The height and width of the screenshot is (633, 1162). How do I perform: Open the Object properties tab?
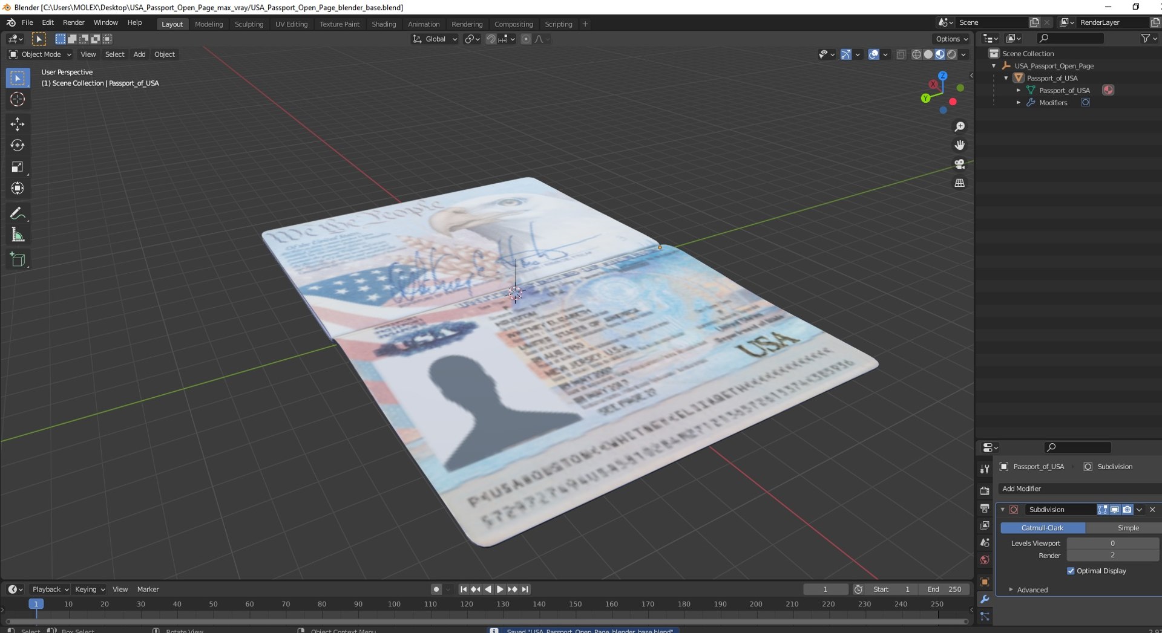[985, 582]
